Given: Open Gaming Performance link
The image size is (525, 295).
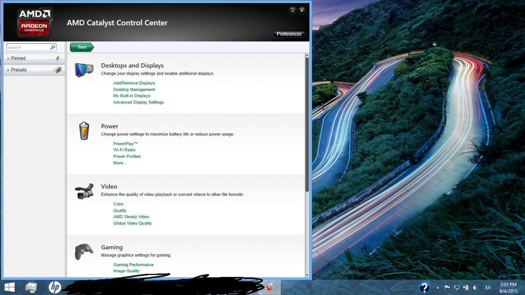Looking at the screenshot, I should click(x=133, y=265).
